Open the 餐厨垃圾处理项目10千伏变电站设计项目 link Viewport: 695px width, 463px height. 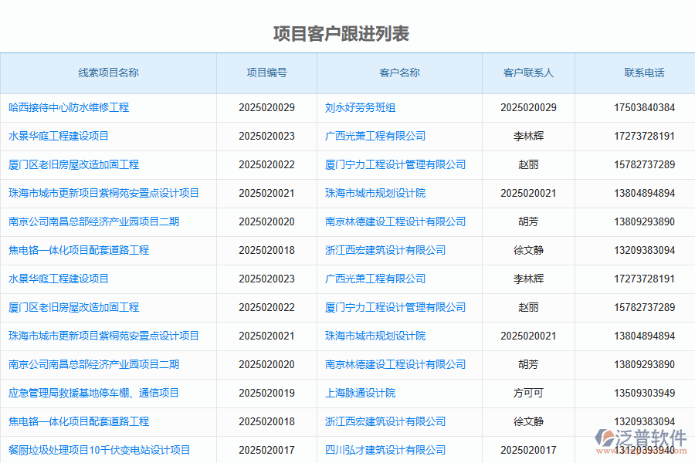click(x=100, y=450)
